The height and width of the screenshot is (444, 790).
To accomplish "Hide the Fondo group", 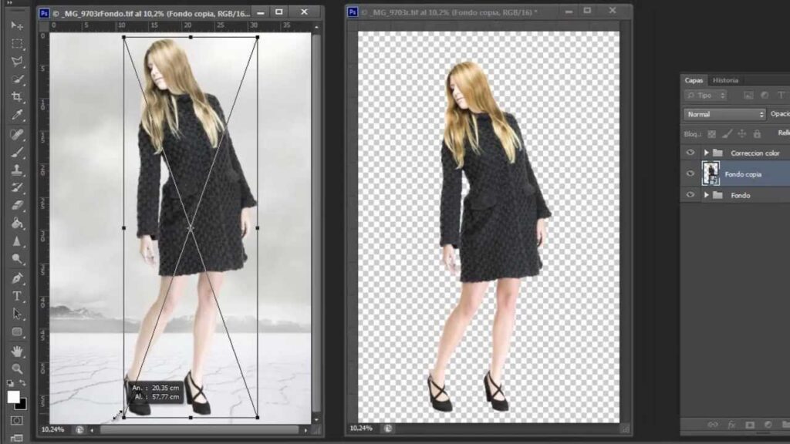I will (690, 195).
